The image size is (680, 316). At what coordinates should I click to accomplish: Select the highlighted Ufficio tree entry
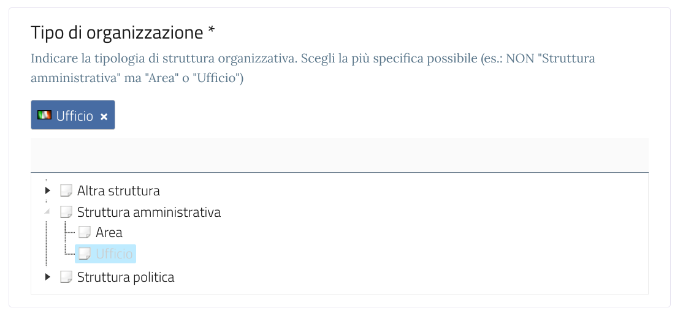pos(115,254)
